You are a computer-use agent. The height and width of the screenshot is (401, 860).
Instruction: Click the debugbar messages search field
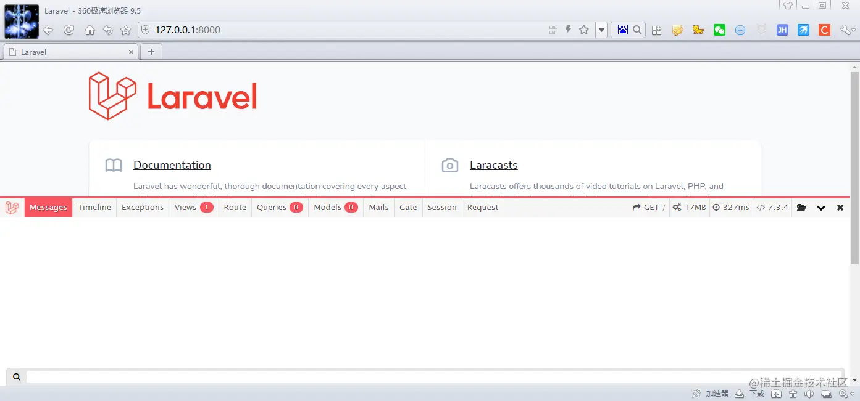[x=435, y=376]
